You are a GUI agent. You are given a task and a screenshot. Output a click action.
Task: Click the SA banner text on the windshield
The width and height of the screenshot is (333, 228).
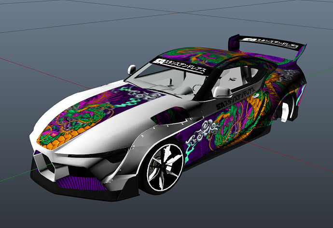(180, 65)
